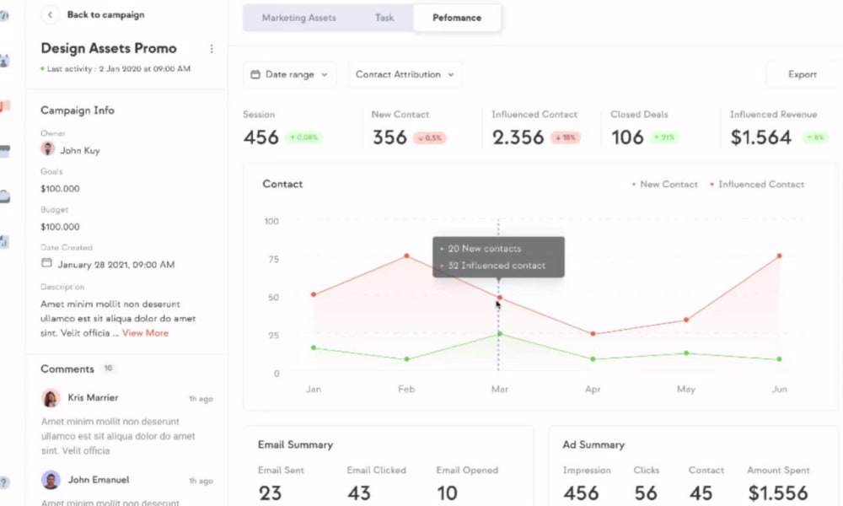843x506 pixels.
Task: Click the Influenced Contact point for May
Action: (x=686, y=320)
